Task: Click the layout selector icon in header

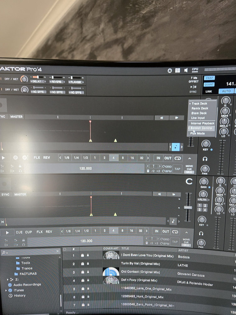Action: pos(177,70)
